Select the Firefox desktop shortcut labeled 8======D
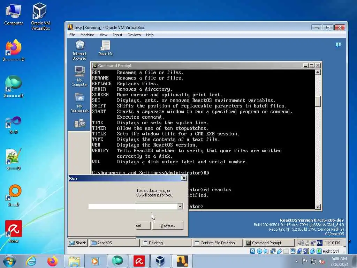Screen dimensions: 357x268 pos(14,50)
